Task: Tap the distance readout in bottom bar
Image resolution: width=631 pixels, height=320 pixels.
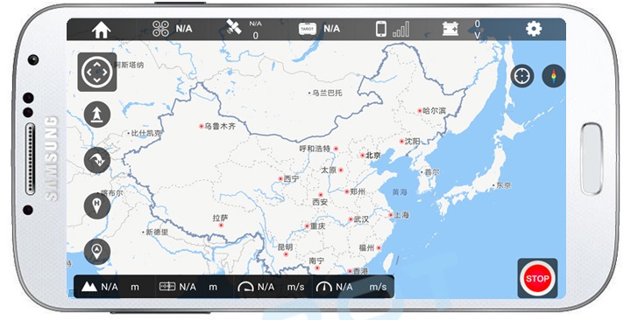Action: click(188, 287)
